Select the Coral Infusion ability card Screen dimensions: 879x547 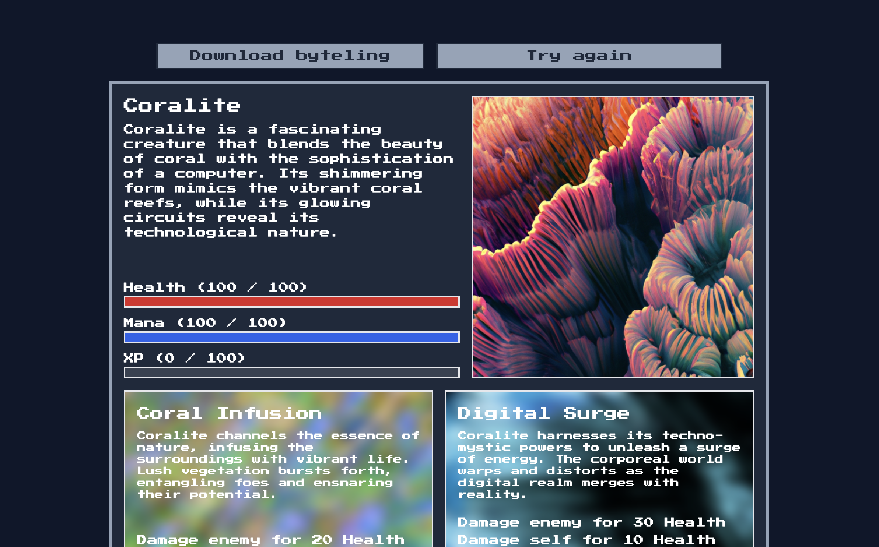[278, 512]
